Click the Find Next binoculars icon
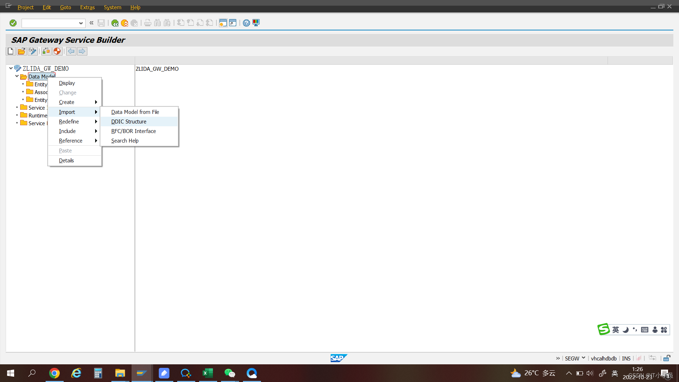This screenshot has width=679, height=382. 167,23
